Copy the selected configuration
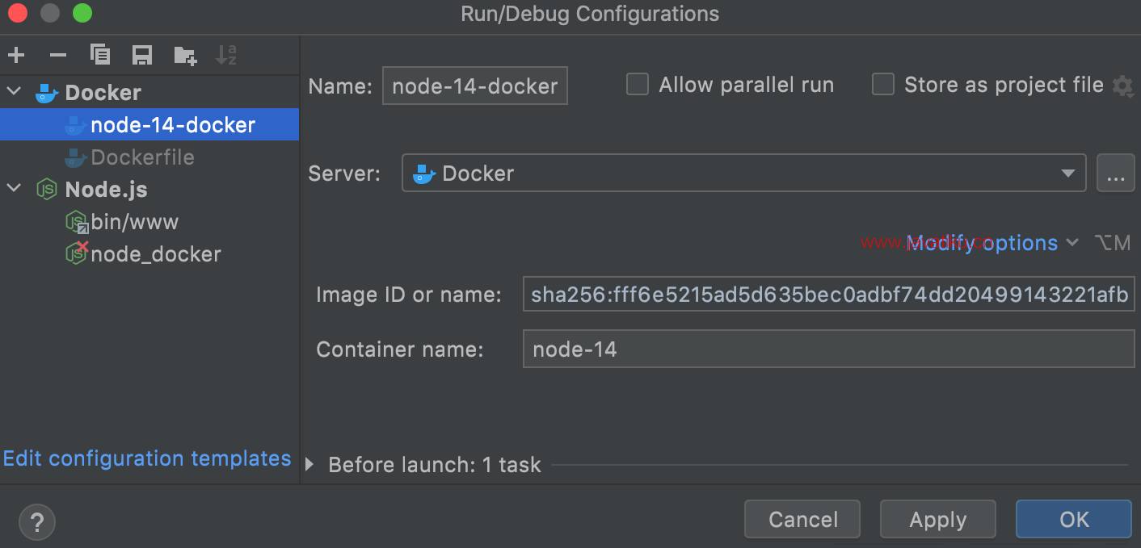The height and width of the screenshot is (548, 1141). click(x=100, y=55)
